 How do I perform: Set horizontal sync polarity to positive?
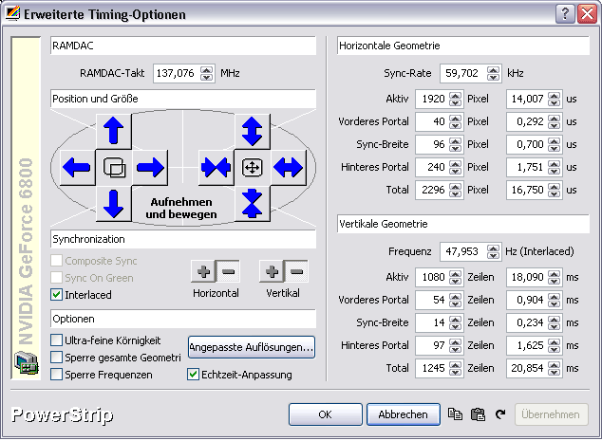203,271
